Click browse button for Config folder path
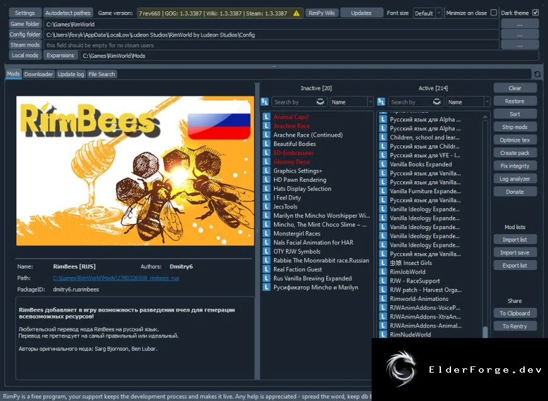 tap(520, 35)
